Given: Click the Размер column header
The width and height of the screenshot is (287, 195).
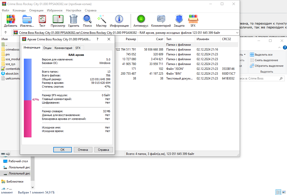Looking at the screenshot, I should click(x=131, y=39).
